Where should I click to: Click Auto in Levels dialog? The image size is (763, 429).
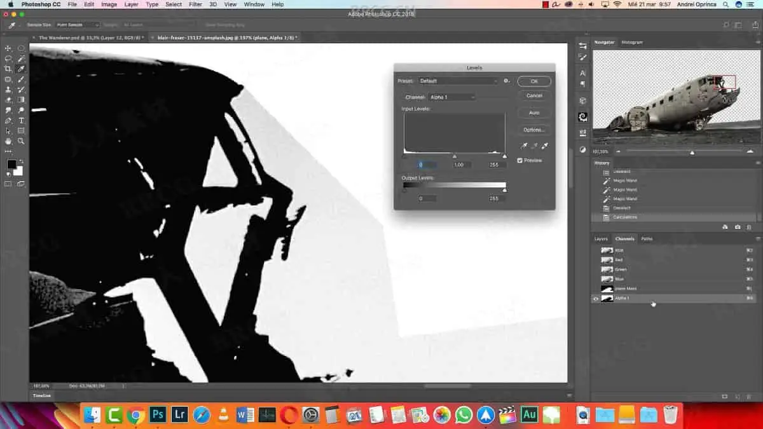(534, 112)
